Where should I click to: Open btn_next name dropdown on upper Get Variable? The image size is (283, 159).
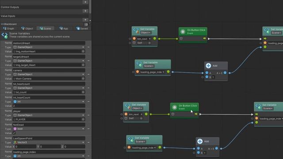click(x=144, y=39)
